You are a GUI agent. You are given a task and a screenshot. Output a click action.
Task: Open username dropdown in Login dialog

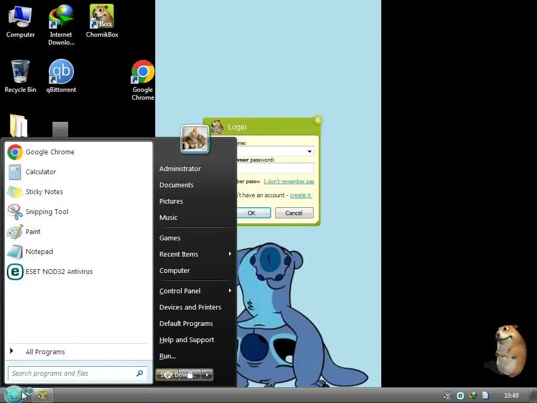[x=309, y=152]
